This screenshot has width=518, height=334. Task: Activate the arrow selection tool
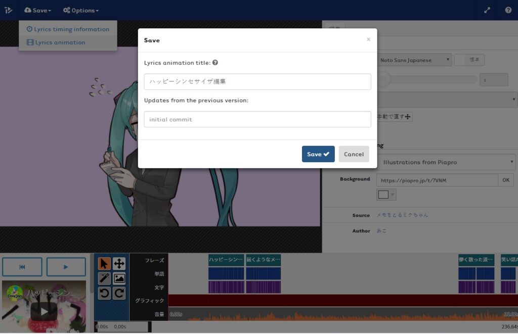[104, 264]
